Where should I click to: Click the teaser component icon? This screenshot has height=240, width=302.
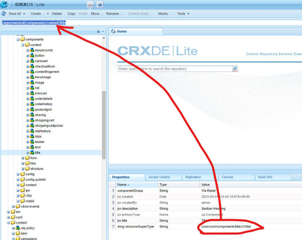tap(32, 142)
